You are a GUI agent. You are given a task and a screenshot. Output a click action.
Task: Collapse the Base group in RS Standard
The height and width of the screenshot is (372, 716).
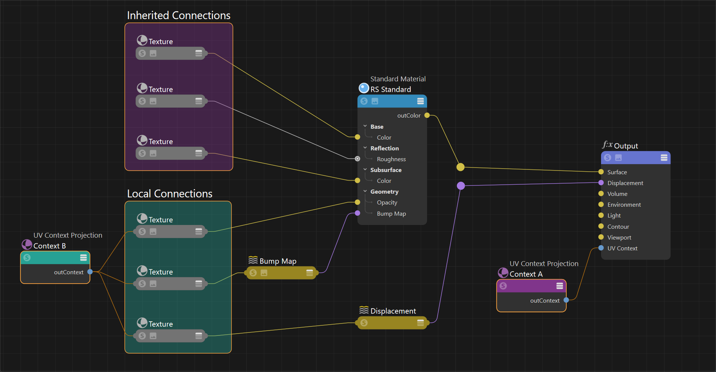[365, 126]
